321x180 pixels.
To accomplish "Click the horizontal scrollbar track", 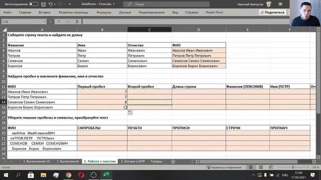I will pyautogui.click(x=256, y=161).
